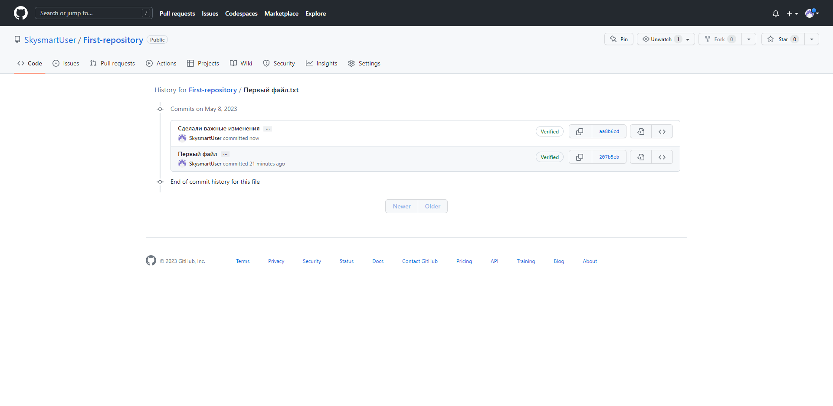This screenshot has width=833, height=406.
Task: Copy the full SHA for 207b5eb
Action: (x=580, y=157)
